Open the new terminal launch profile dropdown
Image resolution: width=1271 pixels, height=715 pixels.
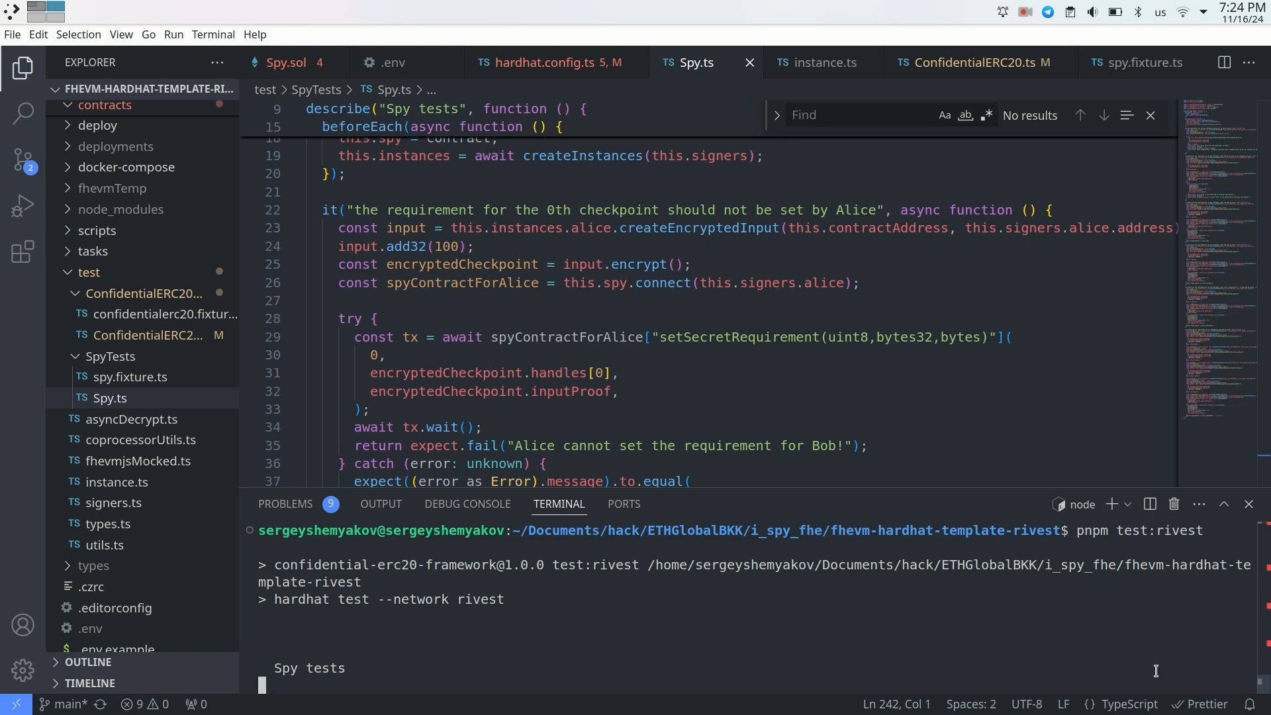click(1128, 504)
